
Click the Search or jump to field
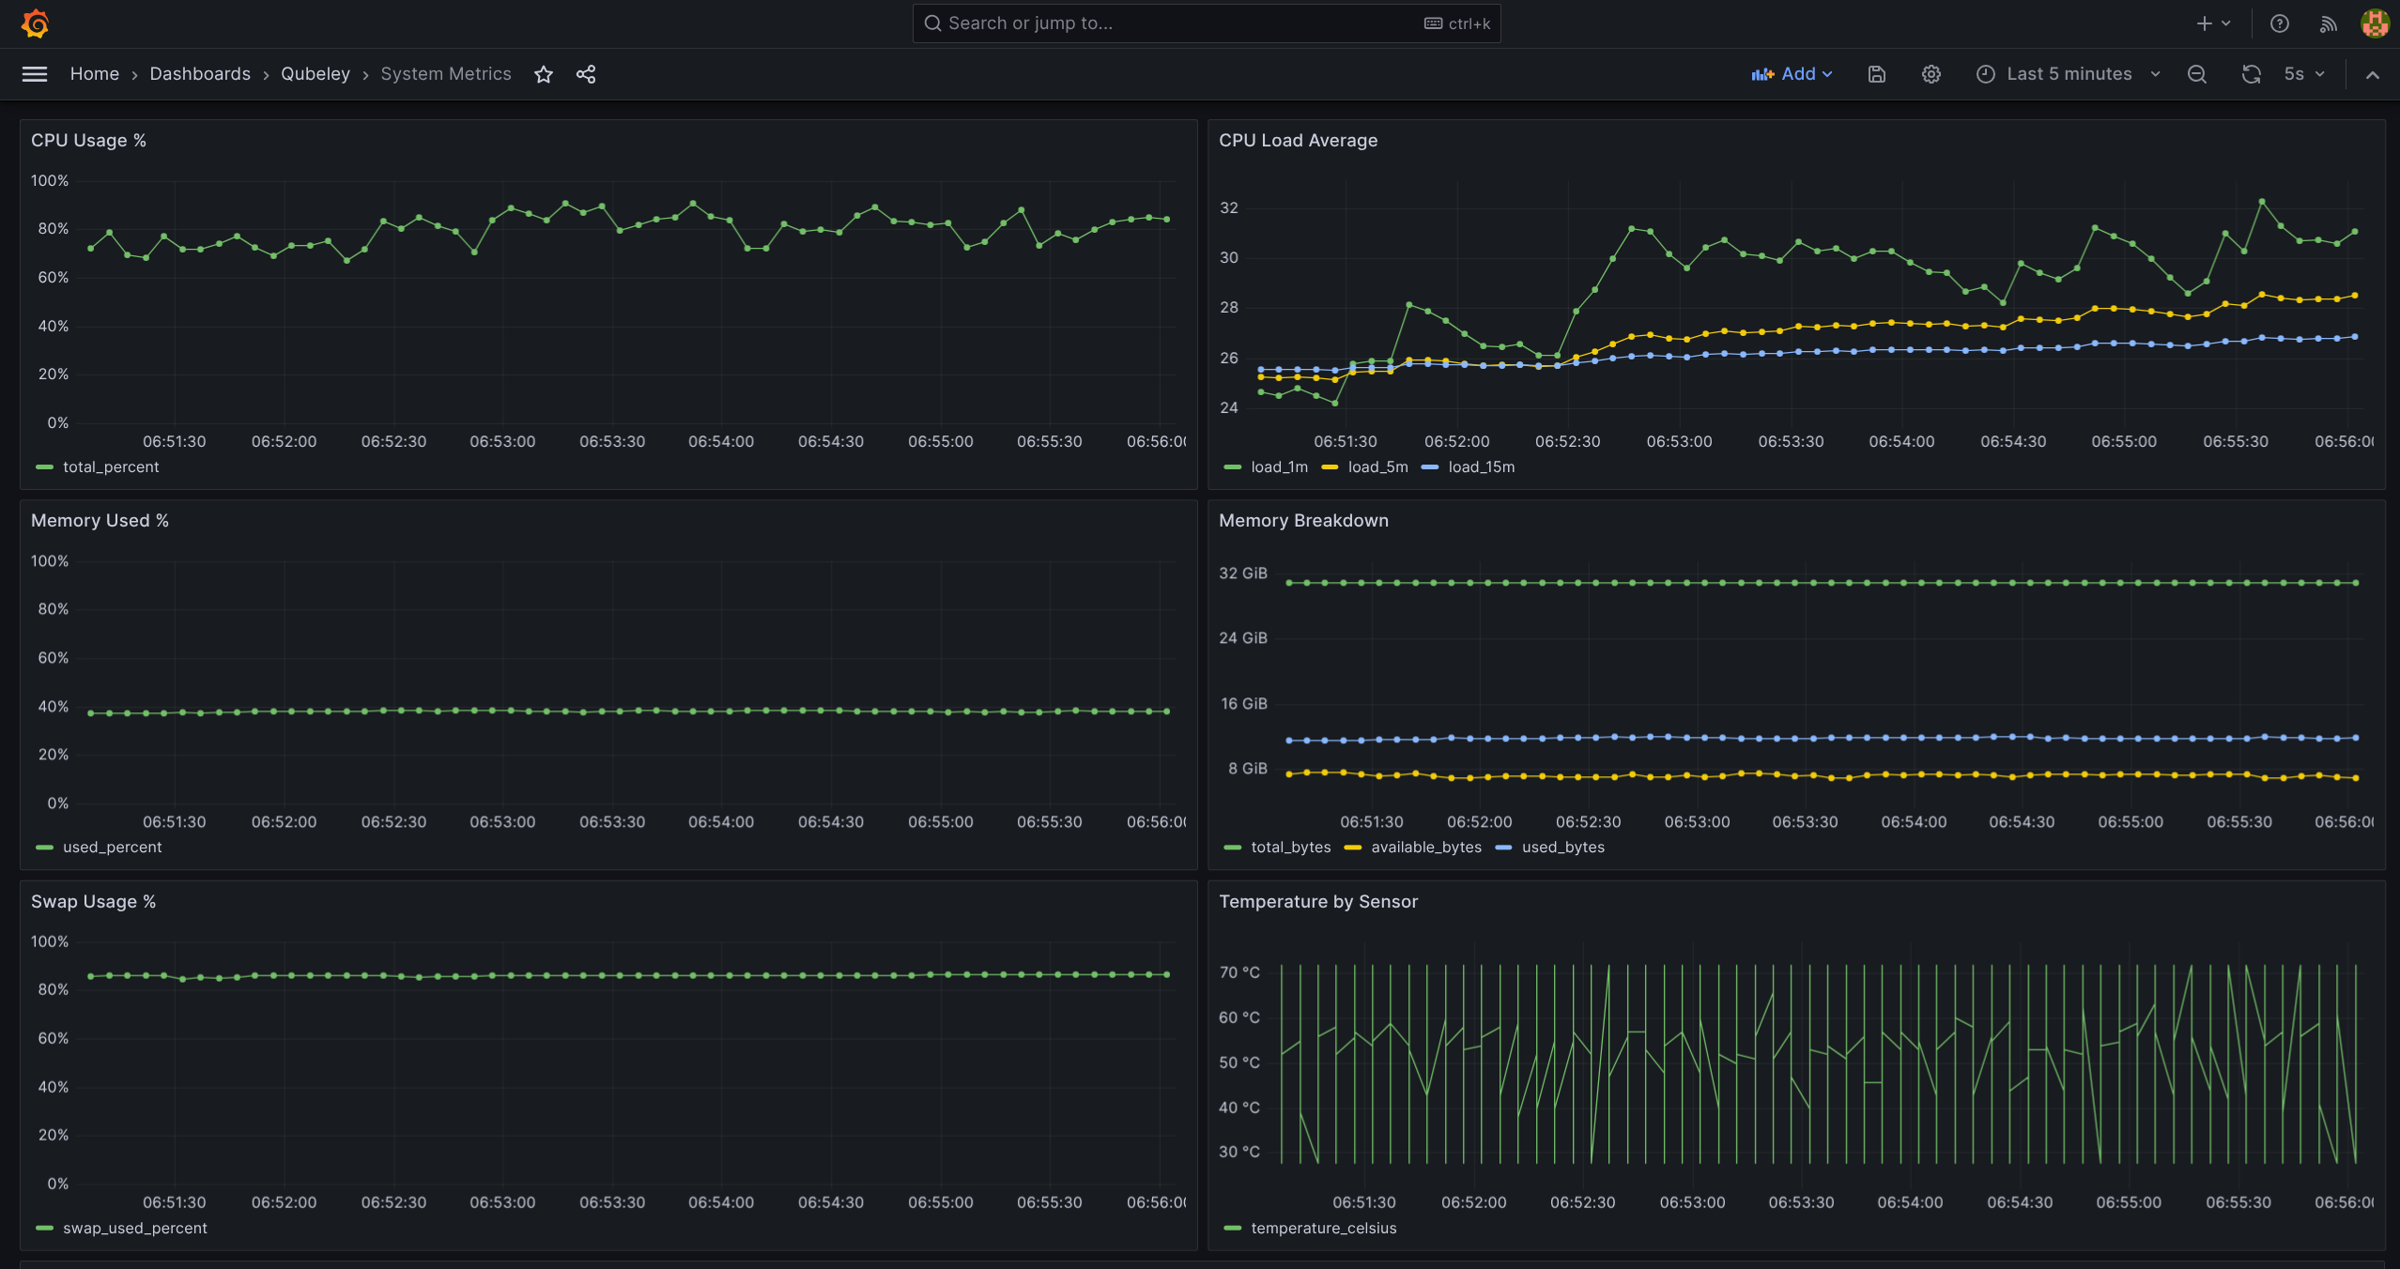tap(1183, 23)
